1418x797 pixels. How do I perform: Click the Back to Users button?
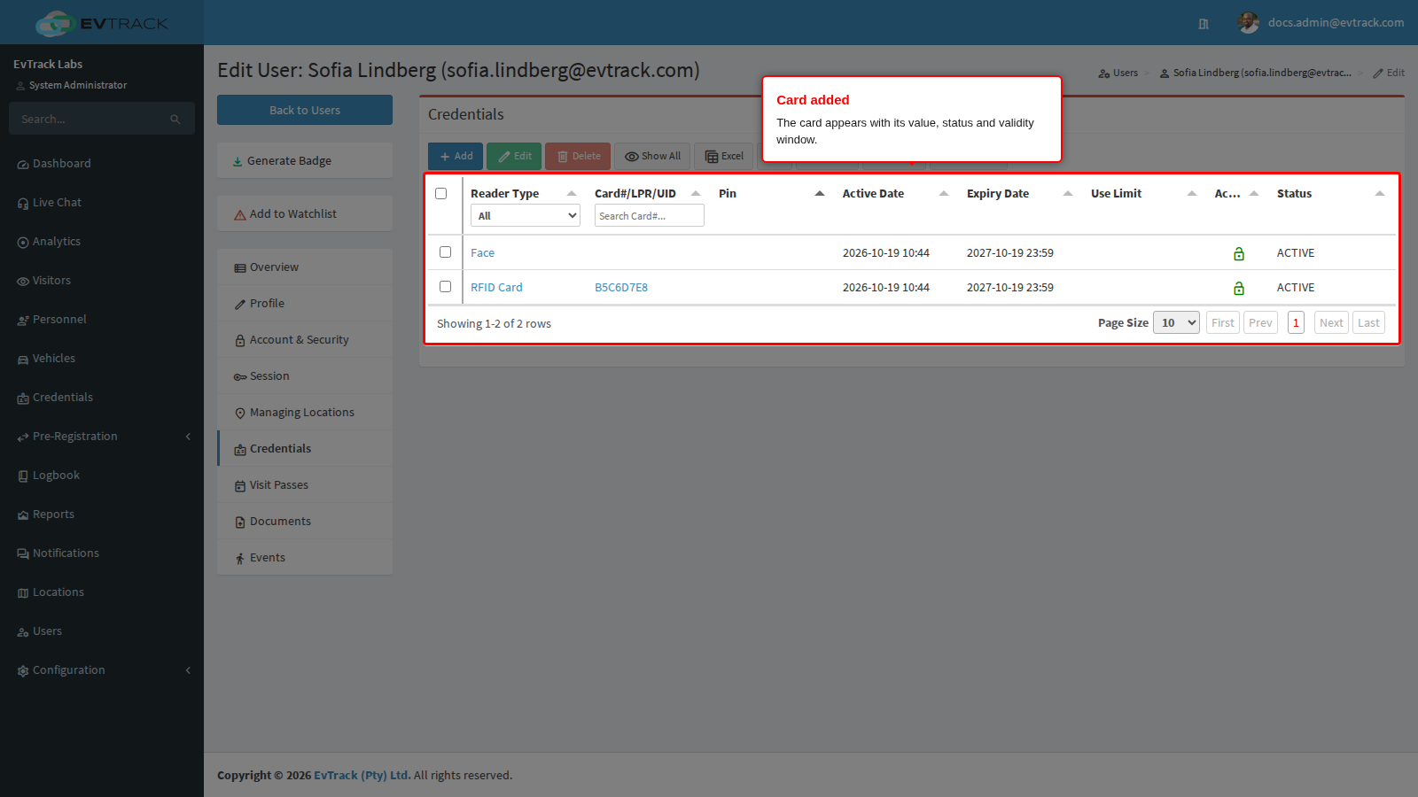coord(305,110)
